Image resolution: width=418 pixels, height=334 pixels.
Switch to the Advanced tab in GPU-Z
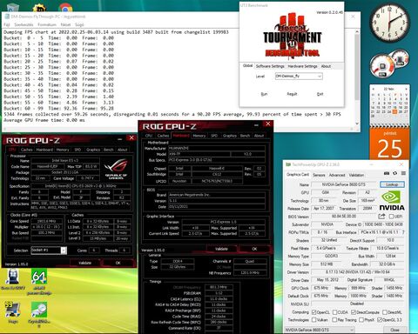click(x=337, y=175)
